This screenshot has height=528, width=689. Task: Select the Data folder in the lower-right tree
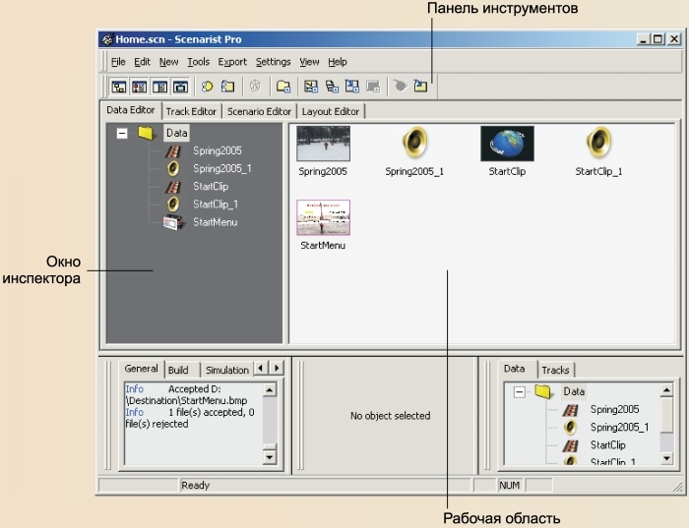click(x=574, y=391)
